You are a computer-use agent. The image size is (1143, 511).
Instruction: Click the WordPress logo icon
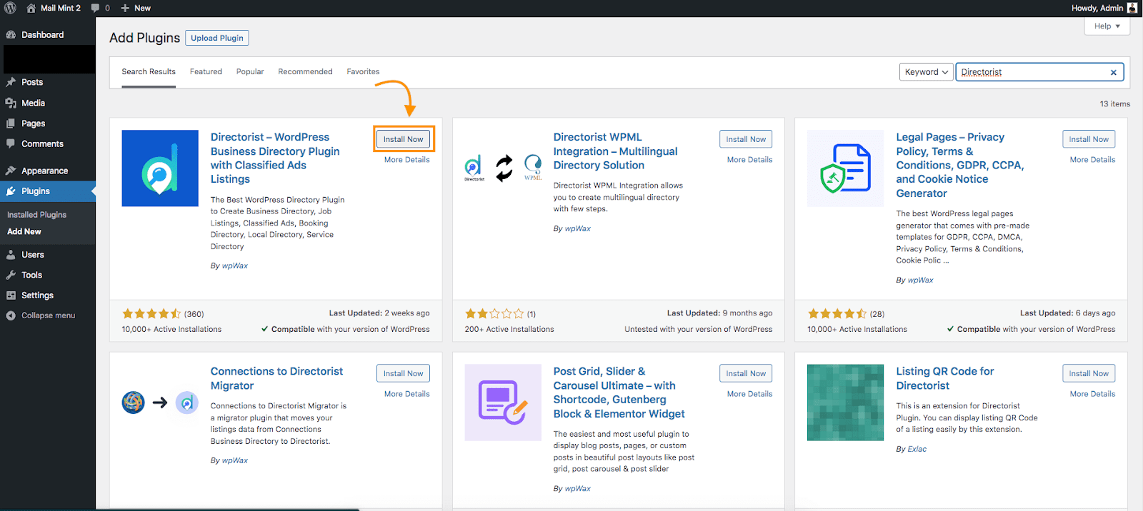click(x=10, y=8)
